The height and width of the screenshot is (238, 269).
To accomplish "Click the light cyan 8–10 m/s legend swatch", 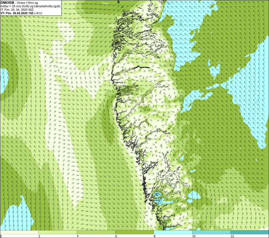I will click(x=173, y=232).
